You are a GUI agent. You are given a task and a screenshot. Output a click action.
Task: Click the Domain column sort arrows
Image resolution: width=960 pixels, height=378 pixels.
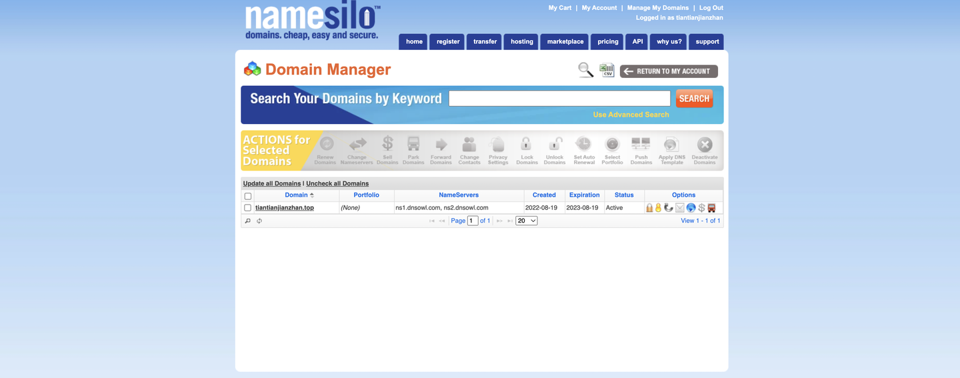coord(311,195)
